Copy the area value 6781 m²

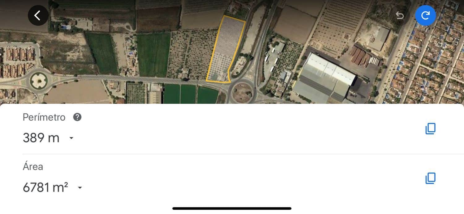pyautogui.click(x=430, y=178)
